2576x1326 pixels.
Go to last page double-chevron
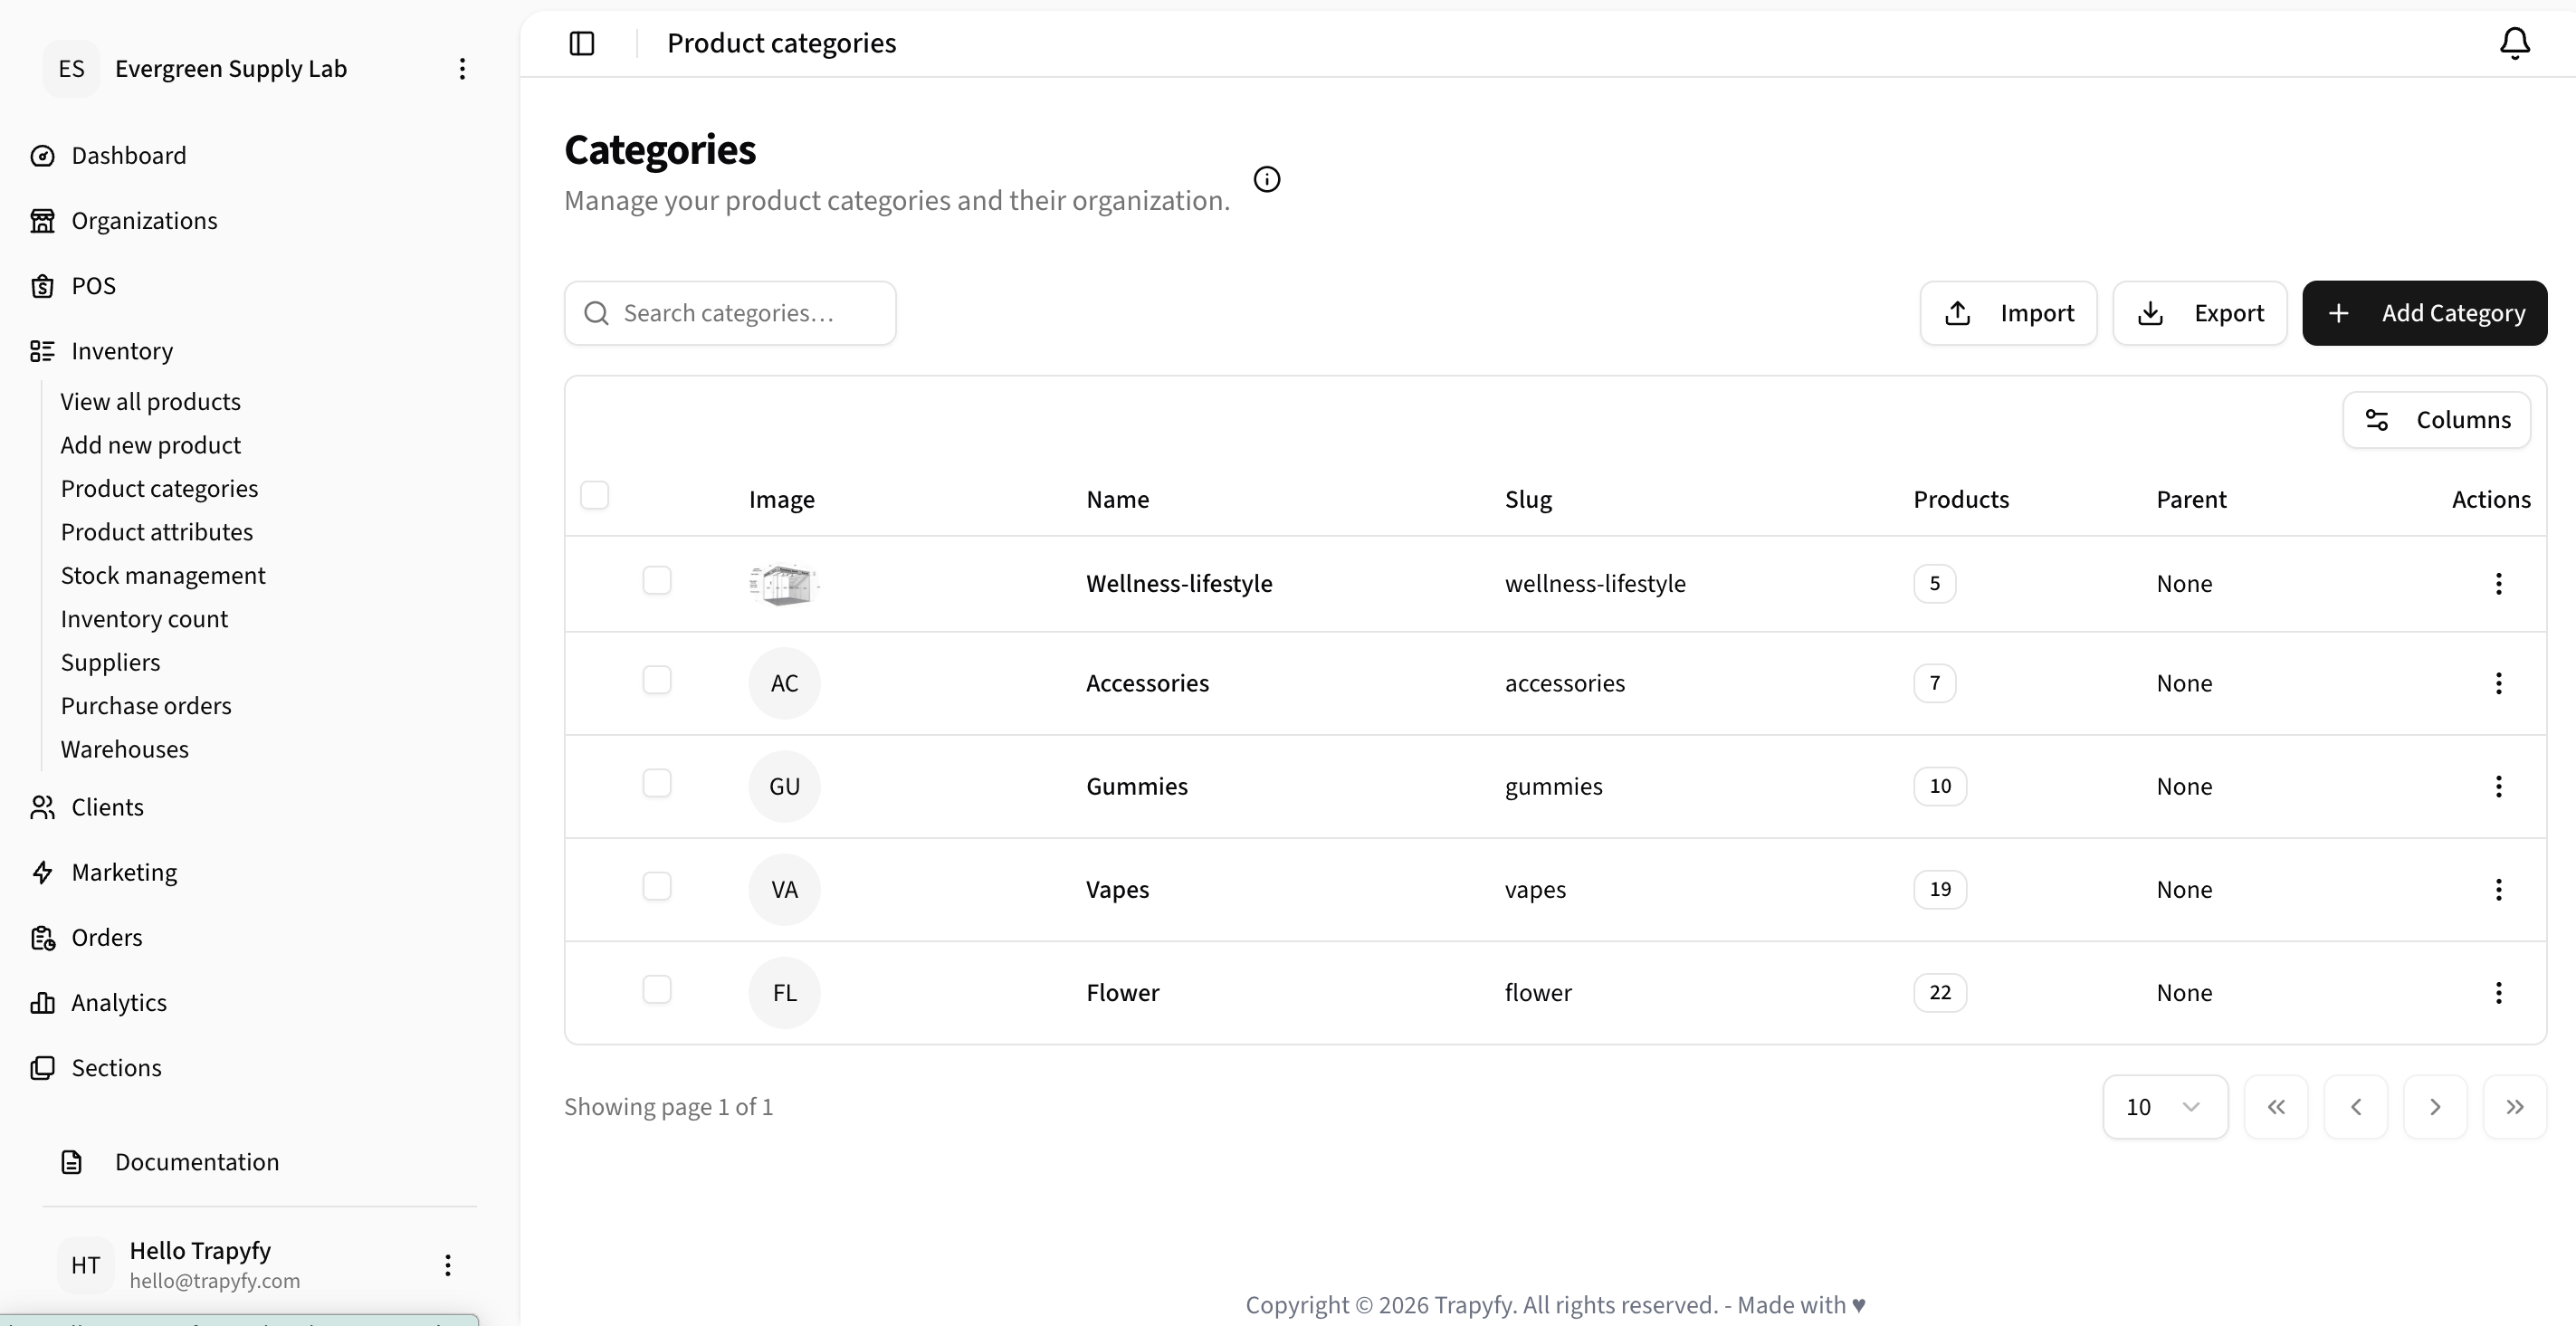click(x=2515, y=1107)
